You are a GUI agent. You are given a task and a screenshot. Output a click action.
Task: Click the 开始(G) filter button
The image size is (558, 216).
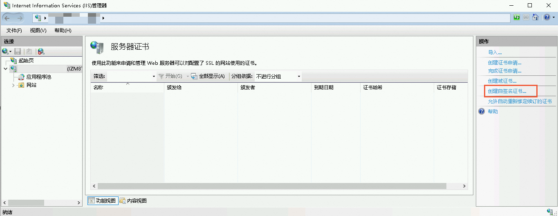pos(170,76)
